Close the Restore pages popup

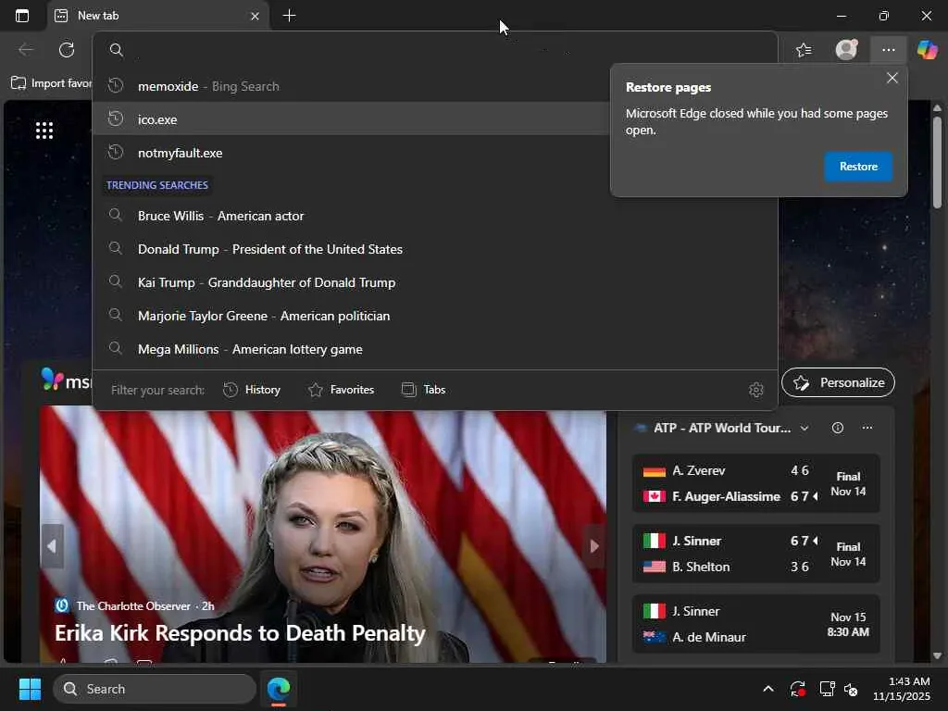[892, 78]
